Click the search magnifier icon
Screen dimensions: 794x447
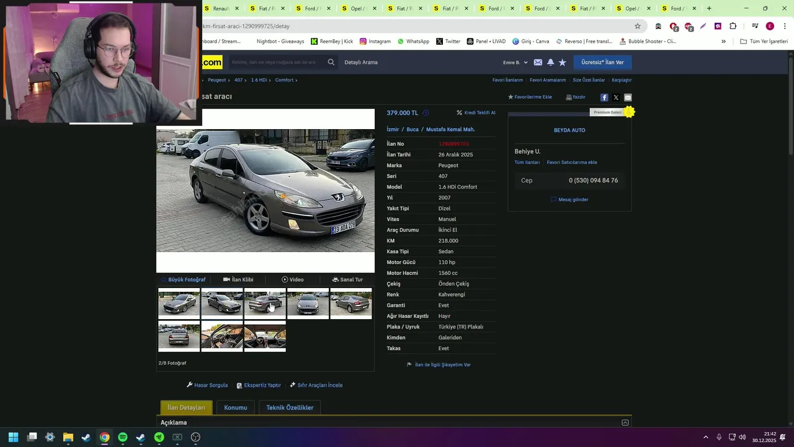tap(331, 62)
